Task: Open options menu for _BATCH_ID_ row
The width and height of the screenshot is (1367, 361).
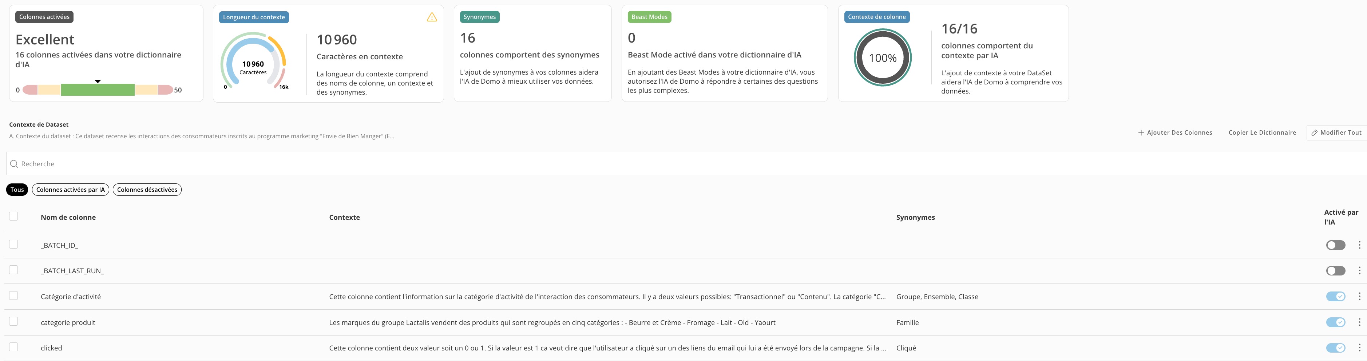Action: (1359, 245)
